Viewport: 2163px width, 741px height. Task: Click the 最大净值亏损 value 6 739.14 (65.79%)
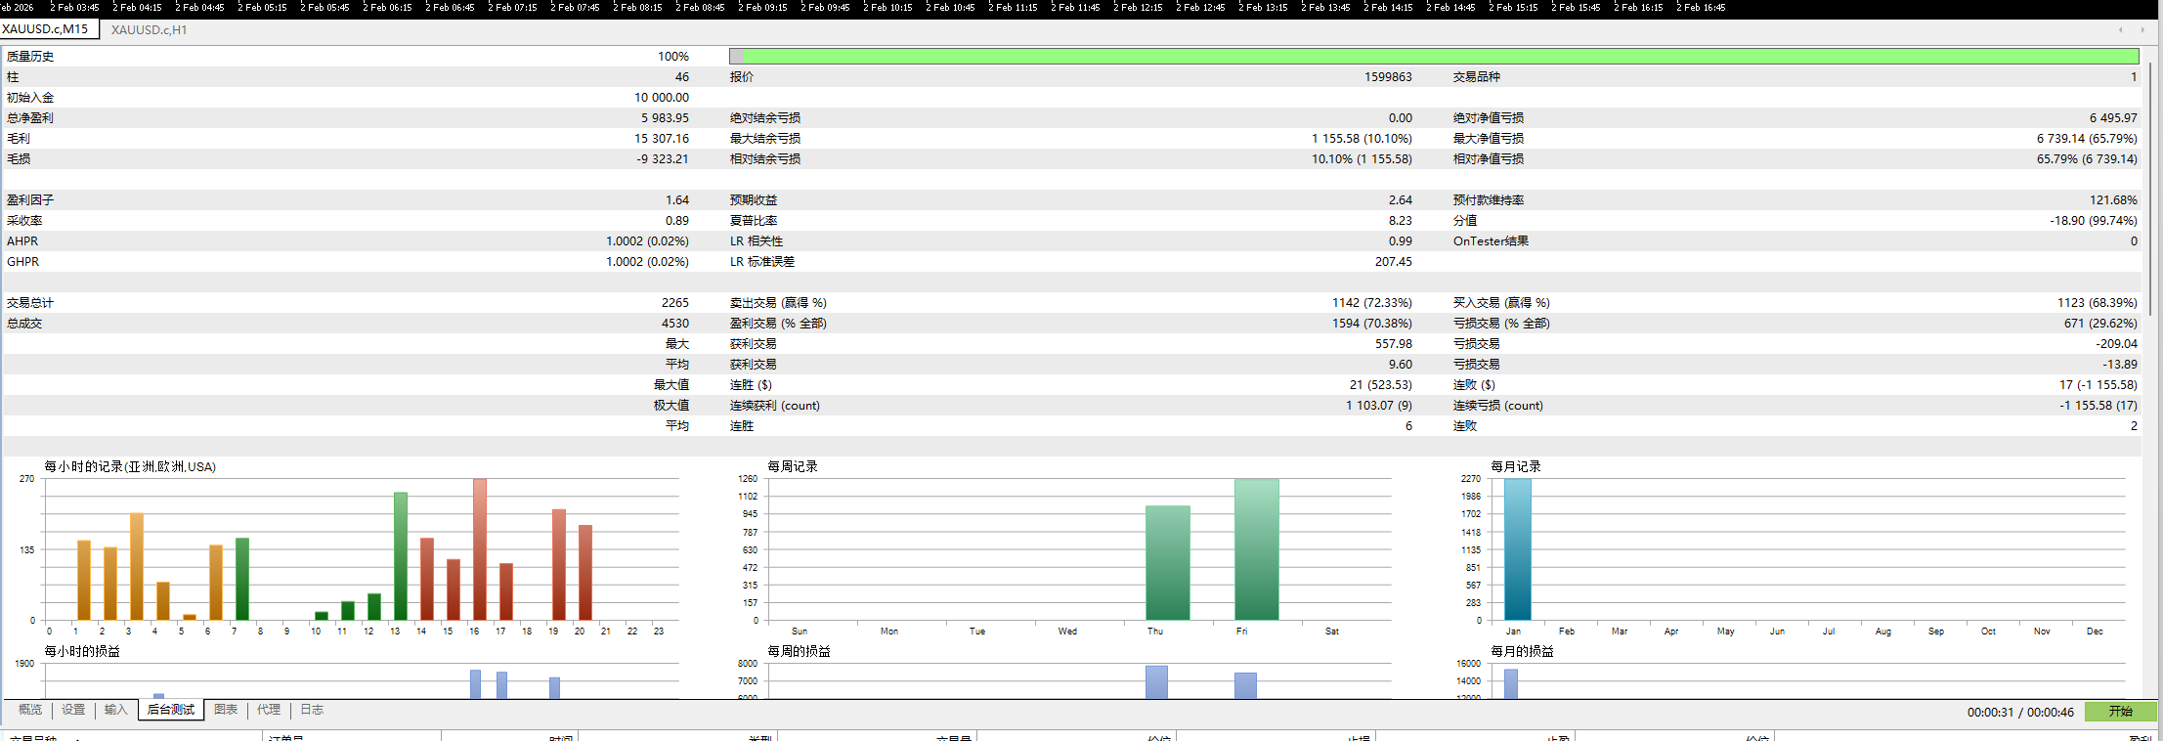[x=2087, y=139]
